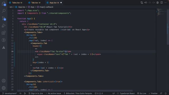Click No active issue in status bar
Screen dimensions: 169x95
point(53,93)
